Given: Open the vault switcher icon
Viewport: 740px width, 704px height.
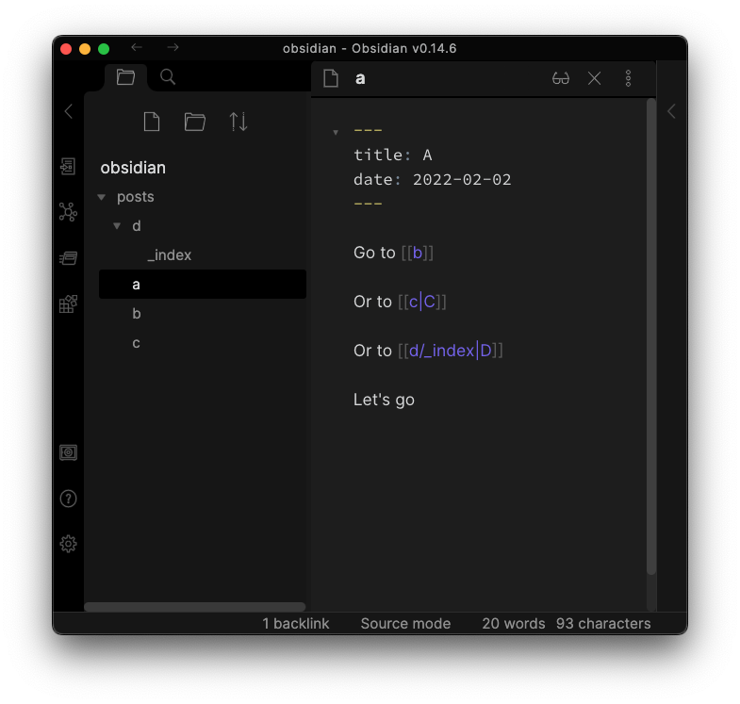Looking at the screenshot, I should pyautogui.click(x=68, y=453).
